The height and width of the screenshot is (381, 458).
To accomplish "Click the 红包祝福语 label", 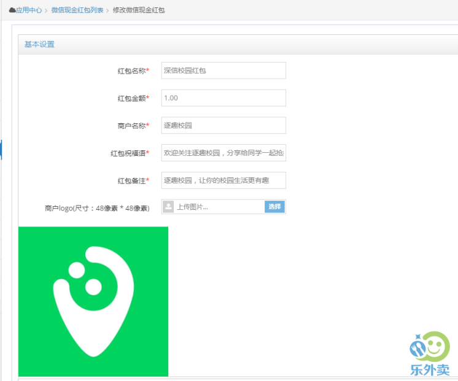I will 130,153.
